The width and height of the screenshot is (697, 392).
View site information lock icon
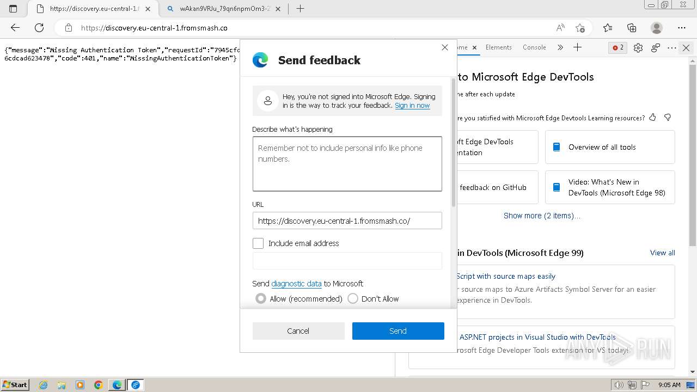(x=68, y=28)
